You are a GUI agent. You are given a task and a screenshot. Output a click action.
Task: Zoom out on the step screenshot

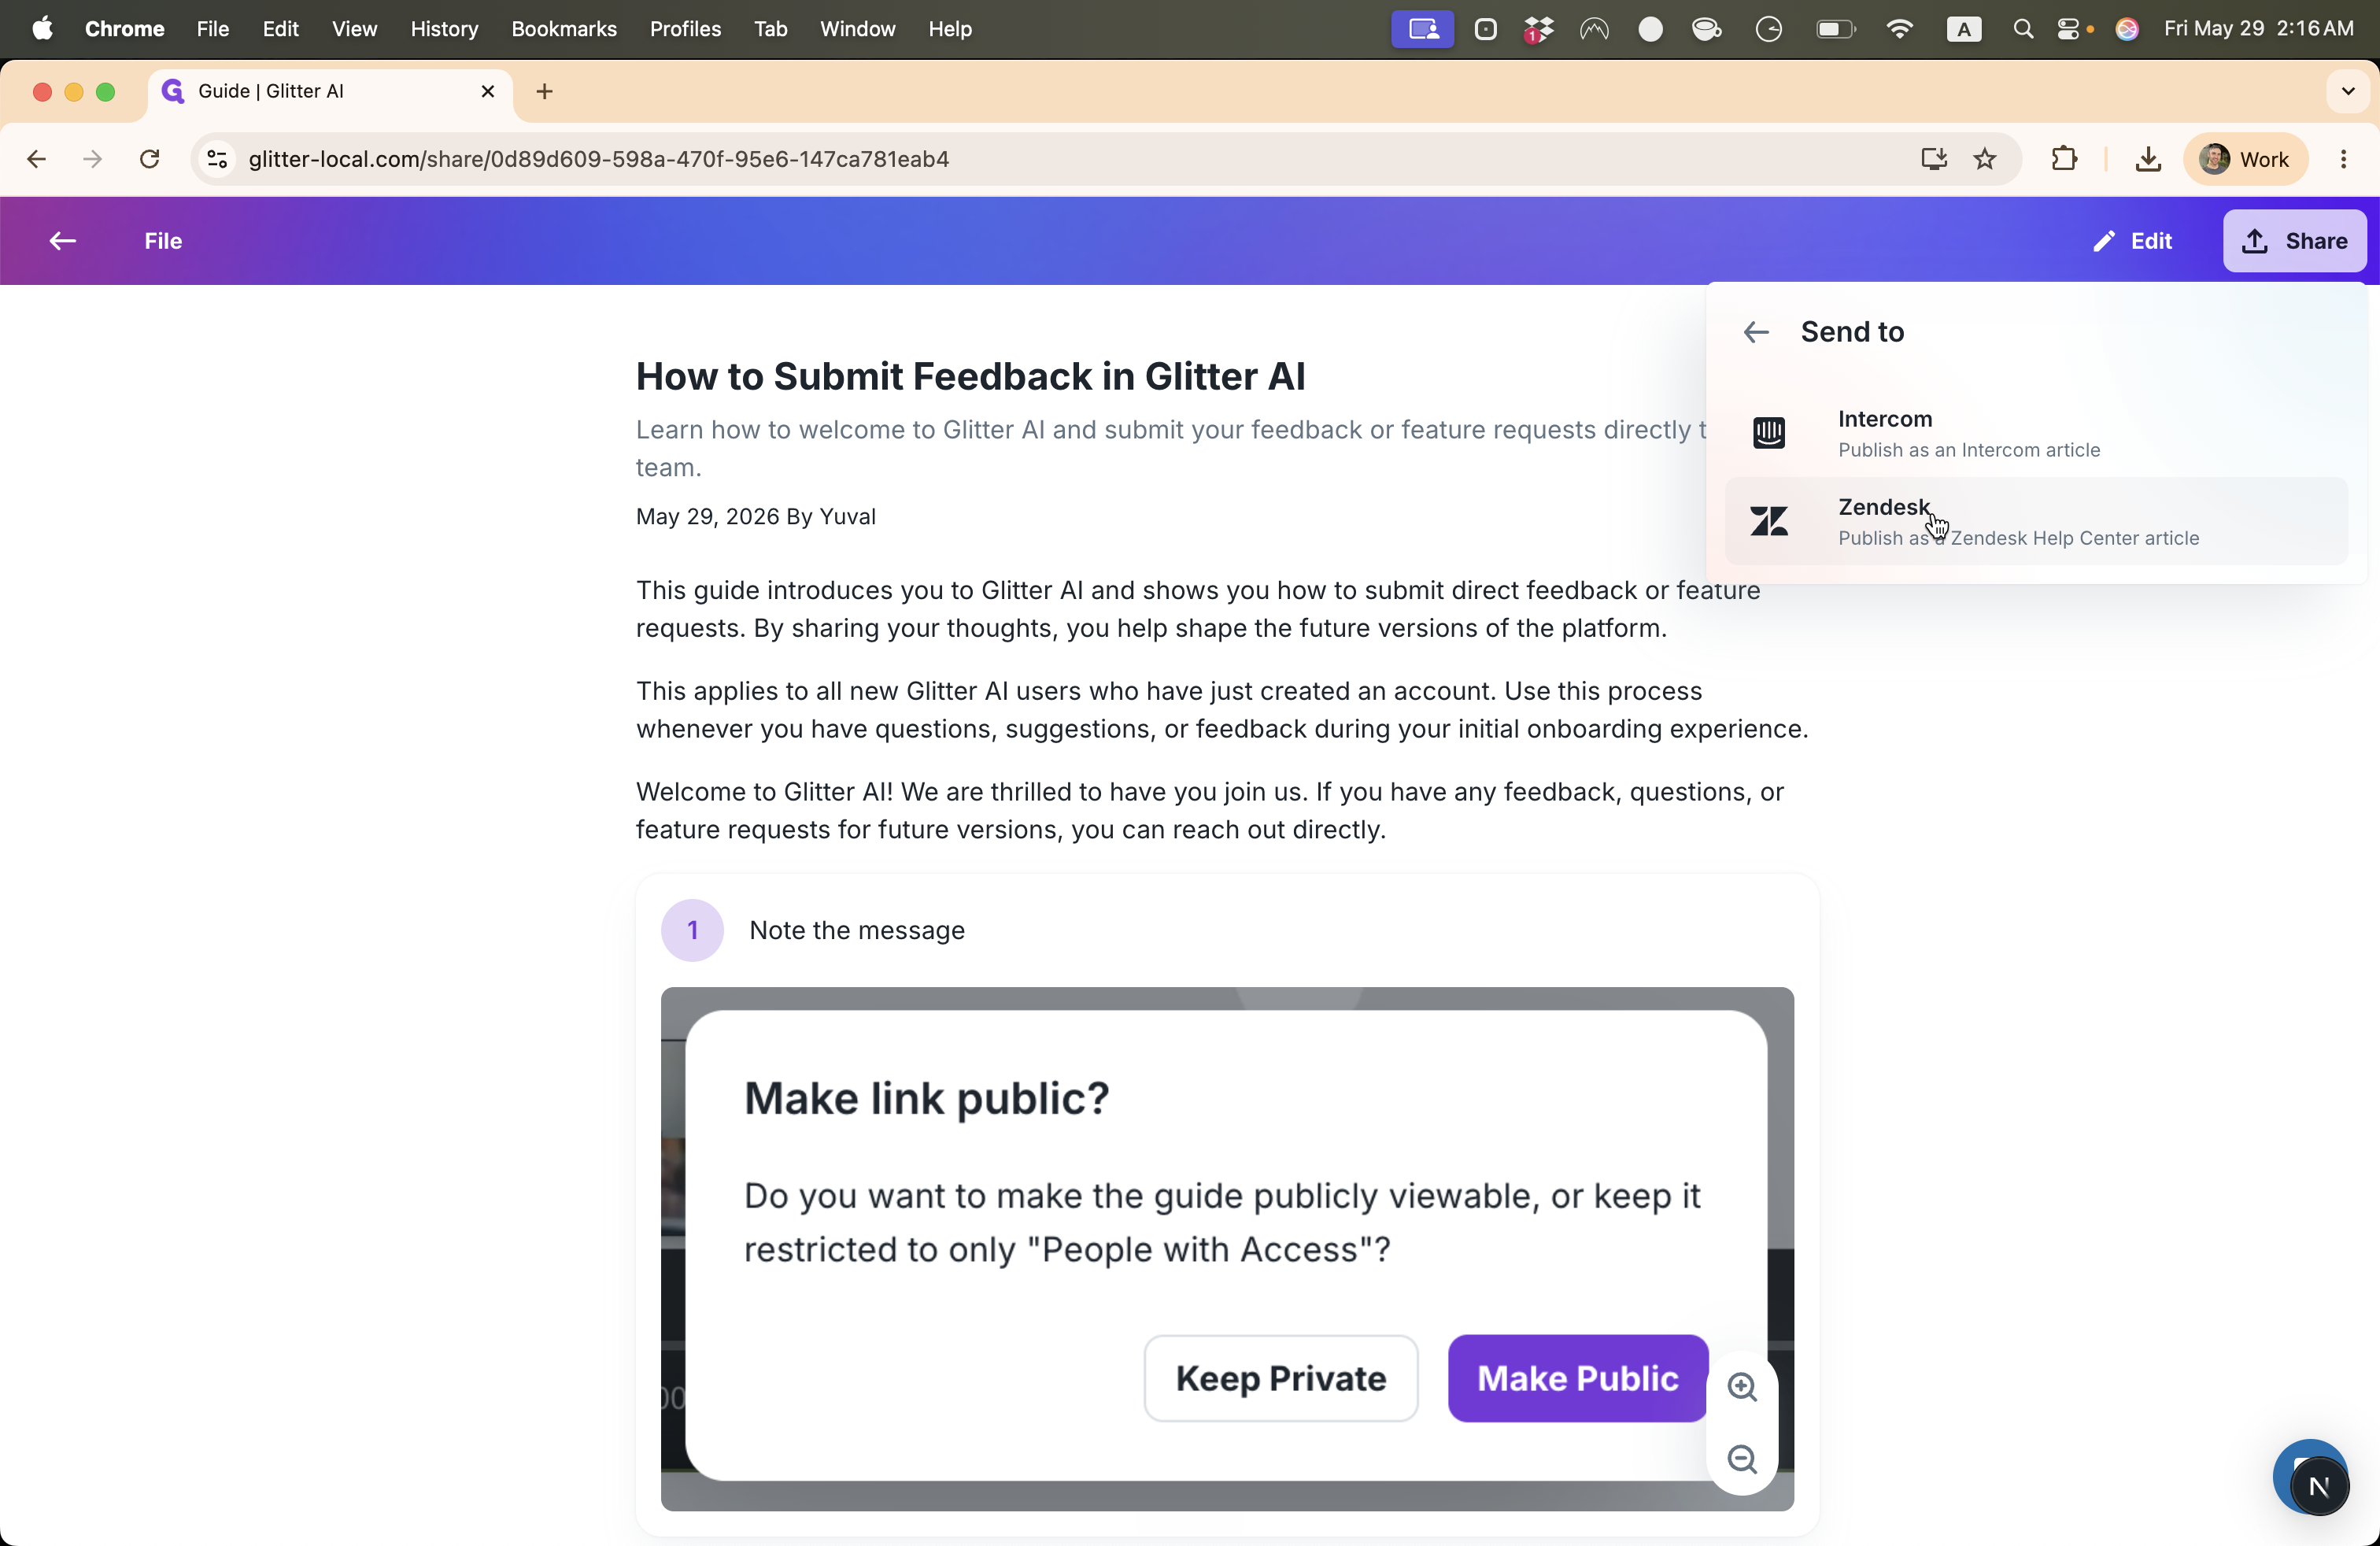1743,1460
